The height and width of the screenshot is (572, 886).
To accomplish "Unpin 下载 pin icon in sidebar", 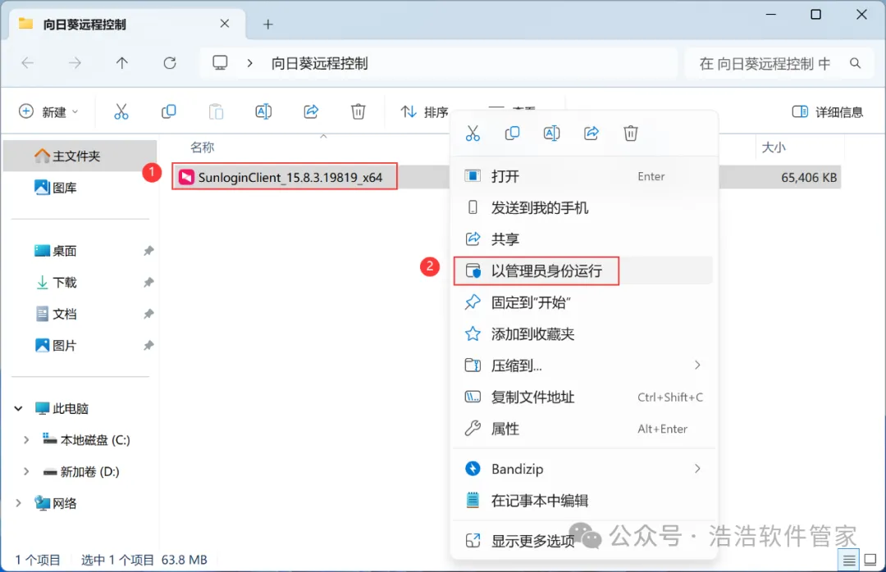I will pyautogui.click(x=148, y=283).
